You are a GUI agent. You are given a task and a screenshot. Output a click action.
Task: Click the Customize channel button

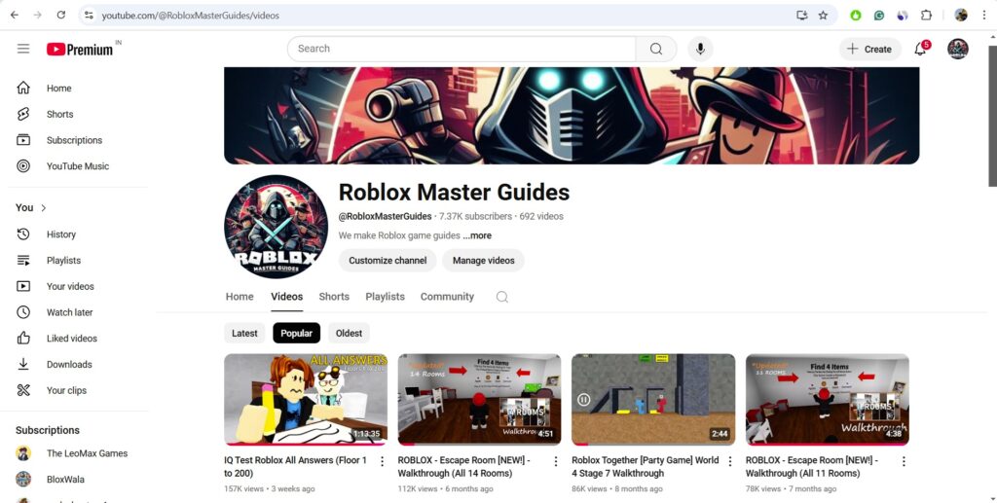coord(388,261)
